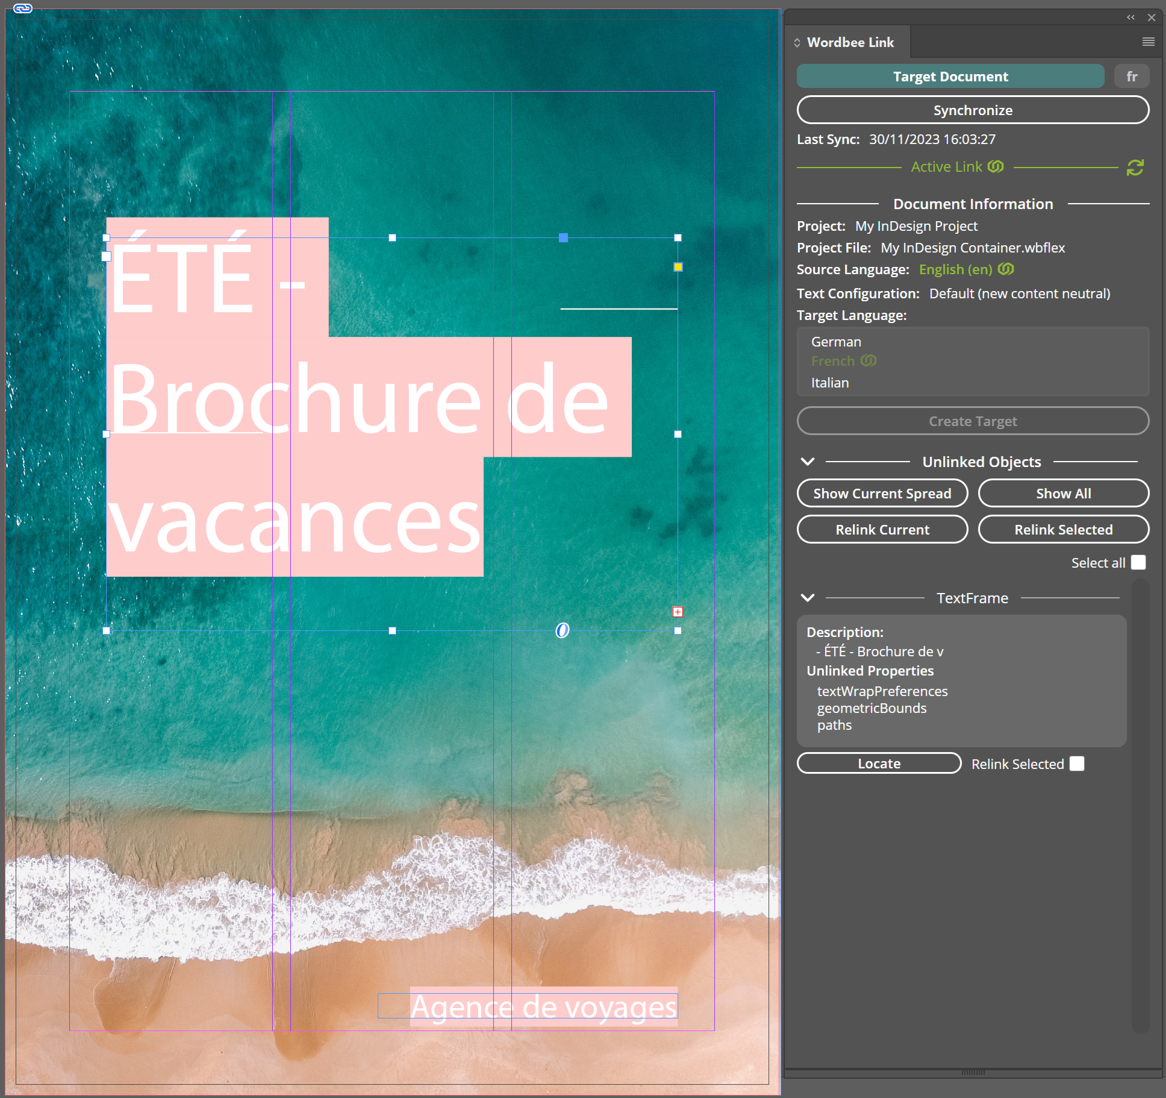Select German in the target language list
Screen dimensions: 1166x1098
(x=836, y=342)
